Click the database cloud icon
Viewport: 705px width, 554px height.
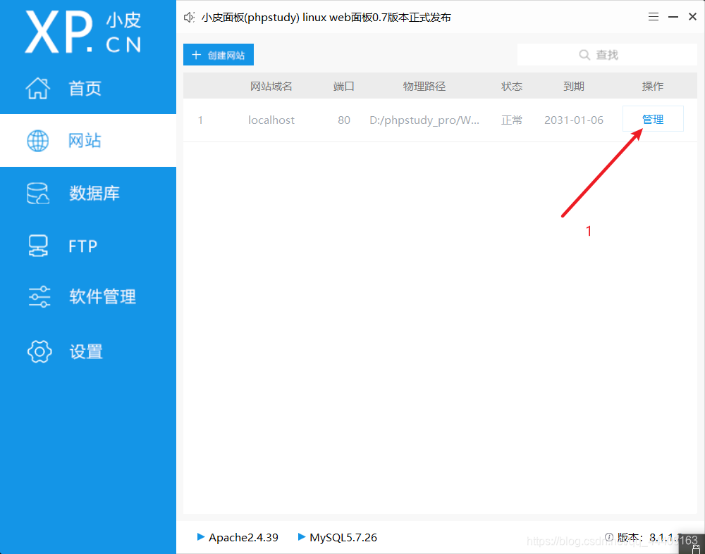tap(38, 194)
